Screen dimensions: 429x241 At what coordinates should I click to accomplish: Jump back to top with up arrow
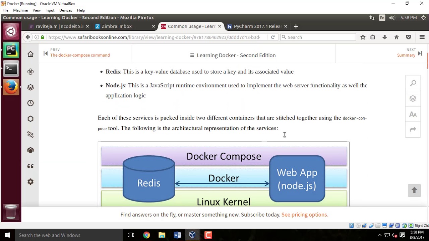click(x=414, y=190)
